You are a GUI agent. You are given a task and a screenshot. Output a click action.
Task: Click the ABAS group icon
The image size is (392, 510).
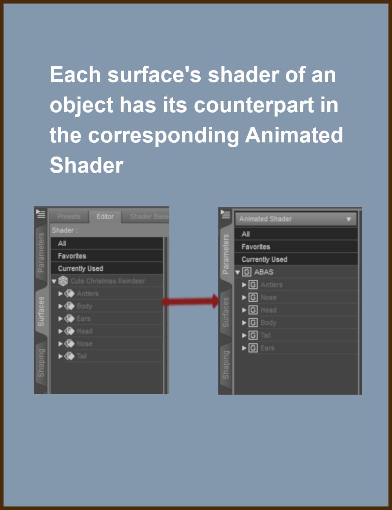tap(247, 272)
